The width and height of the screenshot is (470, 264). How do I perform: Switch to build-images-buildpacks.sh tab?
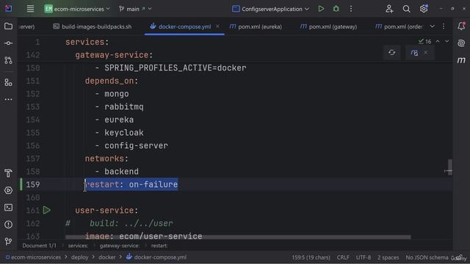(93, 26)
